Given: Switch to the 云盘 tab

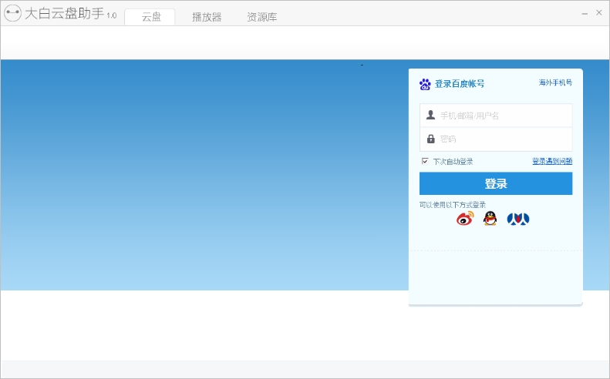Looking at the screenshot, I should (x=150, y=17).
